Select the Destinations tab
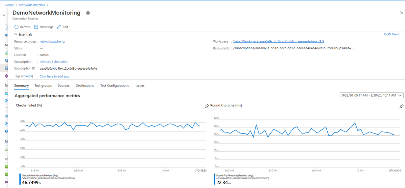Viewport: 405px width, 188px height. point(85,86)
